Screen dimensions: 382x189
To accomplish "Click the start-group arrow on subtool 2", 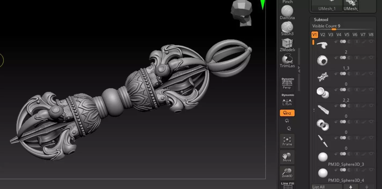I will 336,42.
